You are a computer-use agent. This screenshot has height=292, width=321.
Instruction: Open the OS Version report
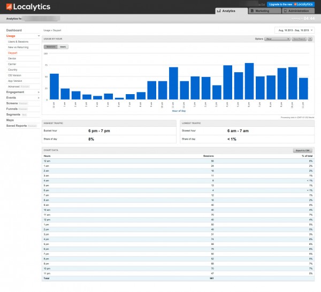(x=14, y=75)
